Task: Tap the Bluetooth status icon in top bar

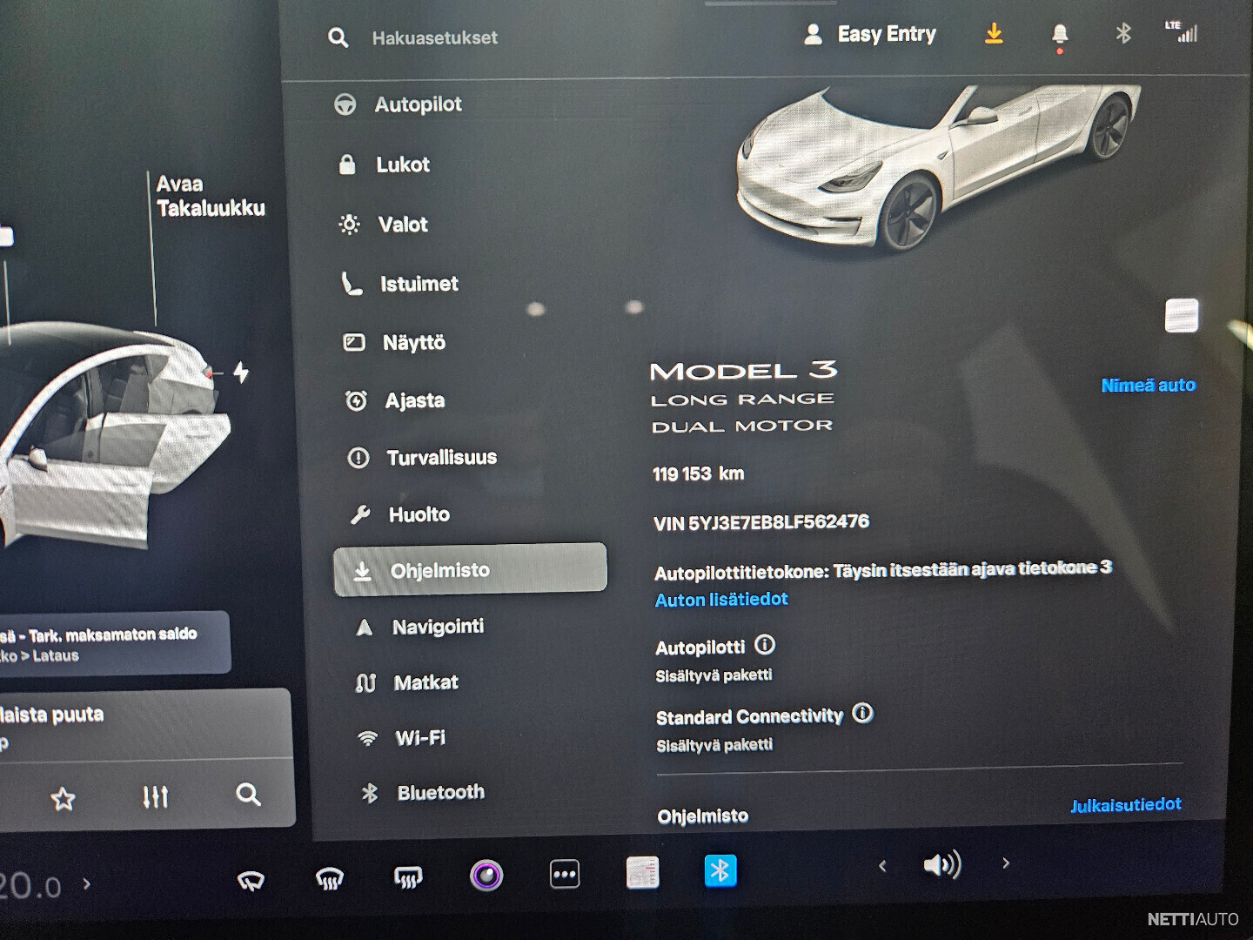Action: (1123, 33)
